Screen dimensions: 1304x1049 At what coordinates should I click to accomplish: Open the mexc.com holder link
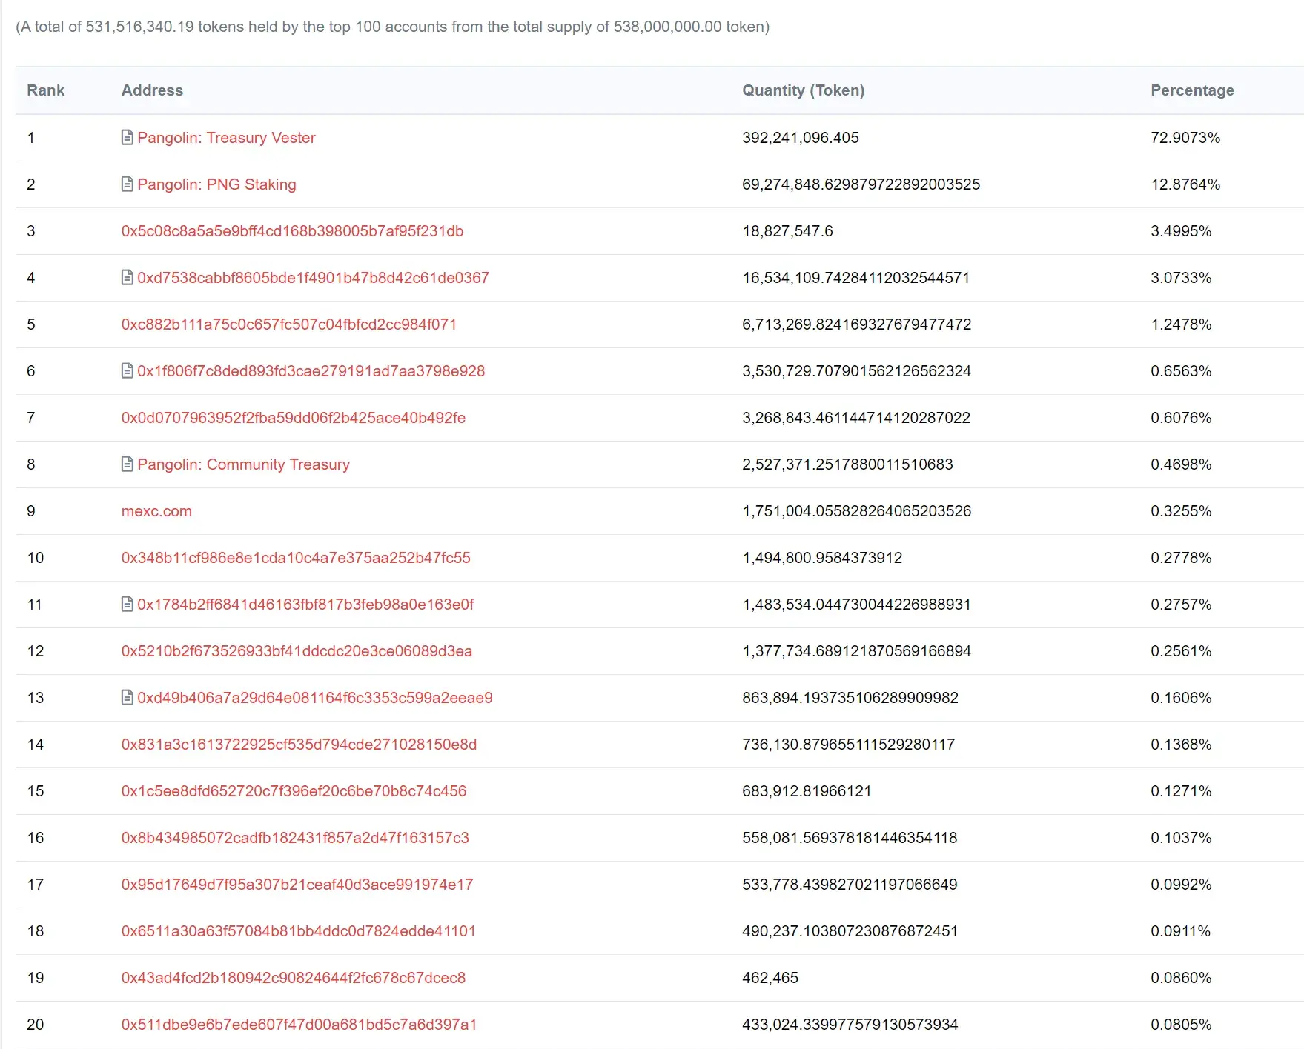pyautogui.click(x=156, y=511)
